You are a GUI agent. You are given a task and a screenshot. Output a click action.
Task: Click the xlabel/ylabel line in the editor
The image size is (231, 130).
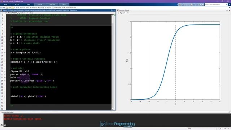(x=28, y=96)
